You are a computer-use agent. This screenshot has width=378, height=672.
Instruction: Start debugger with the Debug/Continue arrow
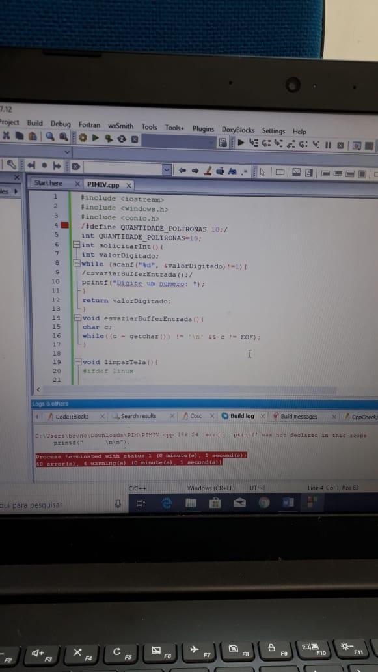point(241,143)
